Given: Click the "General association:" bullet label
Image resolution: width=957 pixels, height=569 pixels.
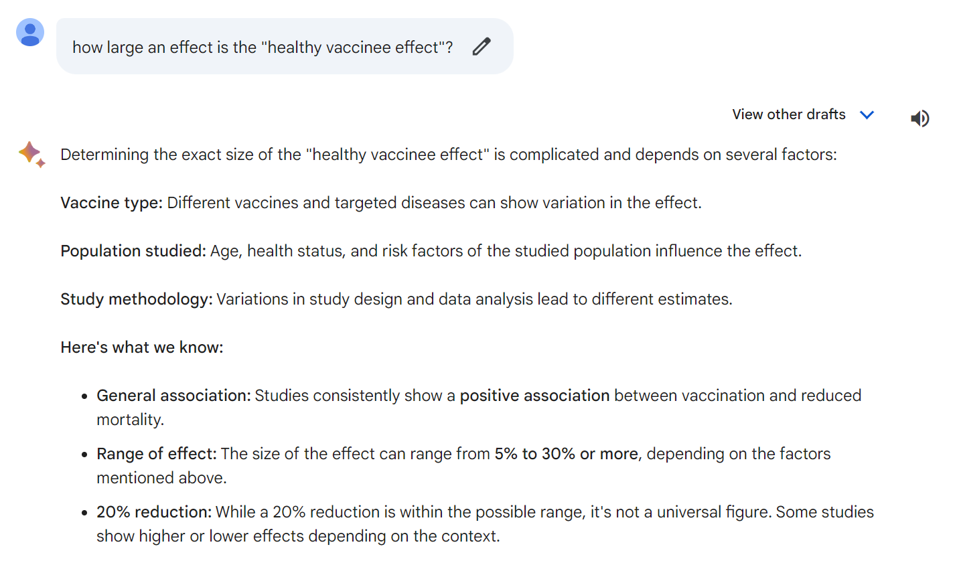Looking at the screenshot, I should click(x=173, y=396).
